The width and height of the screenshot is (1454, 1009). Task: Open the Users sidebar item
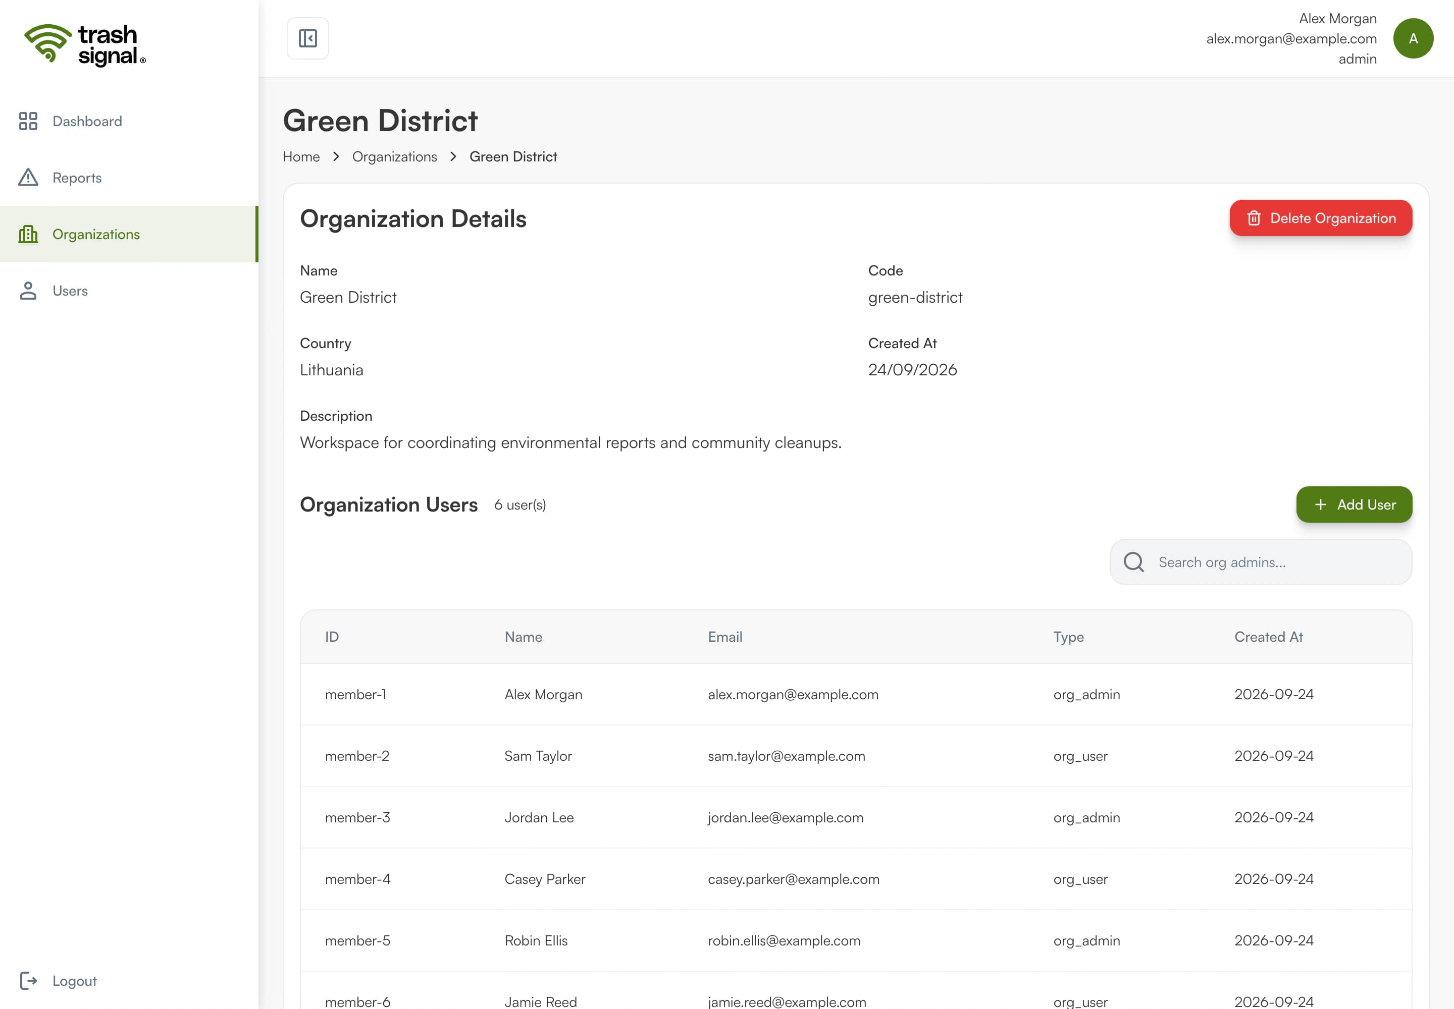(129, 291)
